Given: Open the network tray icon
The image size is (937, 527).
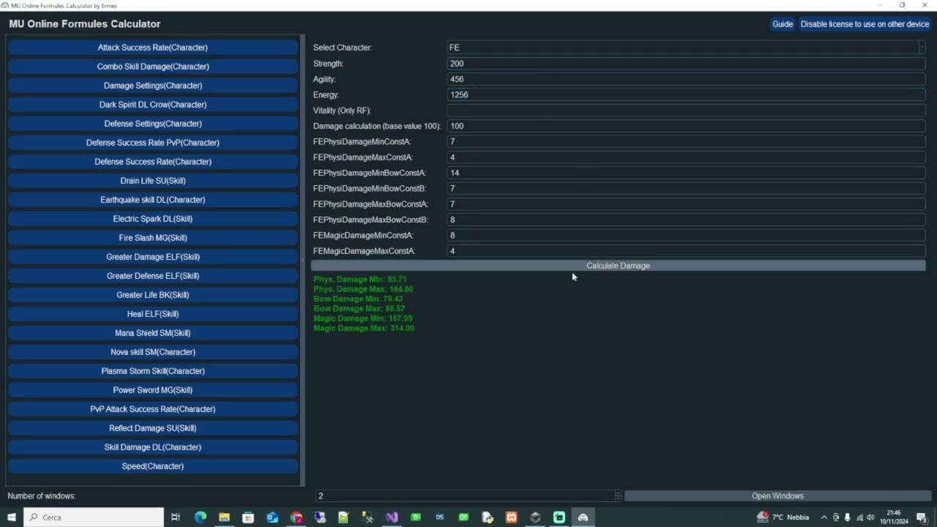Looking at the screenshot, I should [859, 517].
